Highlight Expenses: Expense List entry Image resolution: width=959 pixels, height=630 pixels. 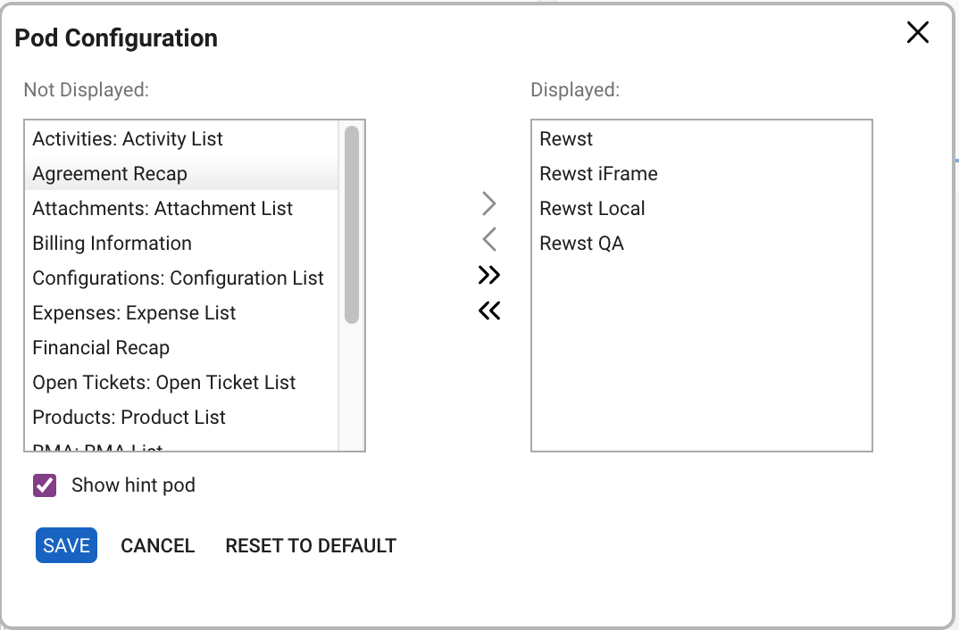pos(134,313)
